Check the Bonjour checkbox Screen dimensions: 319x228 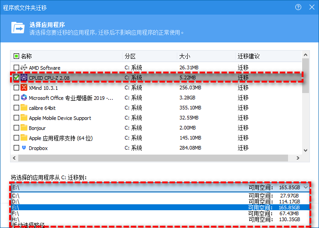(x=16, y=128)
